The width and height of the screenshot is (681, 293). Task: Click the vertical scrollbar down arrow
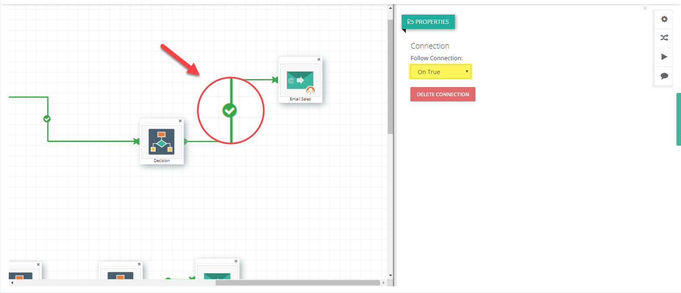pos(390,275)
